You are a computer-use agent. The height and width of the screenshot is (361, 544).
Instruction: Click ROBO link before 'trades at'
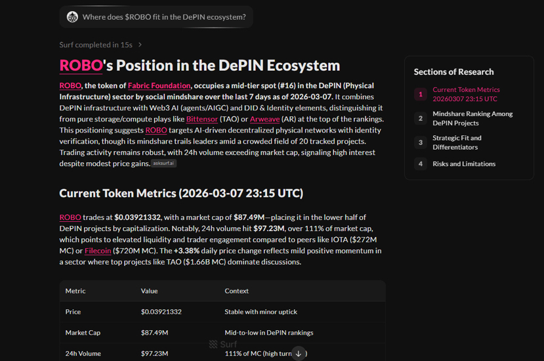click(70, 217)
